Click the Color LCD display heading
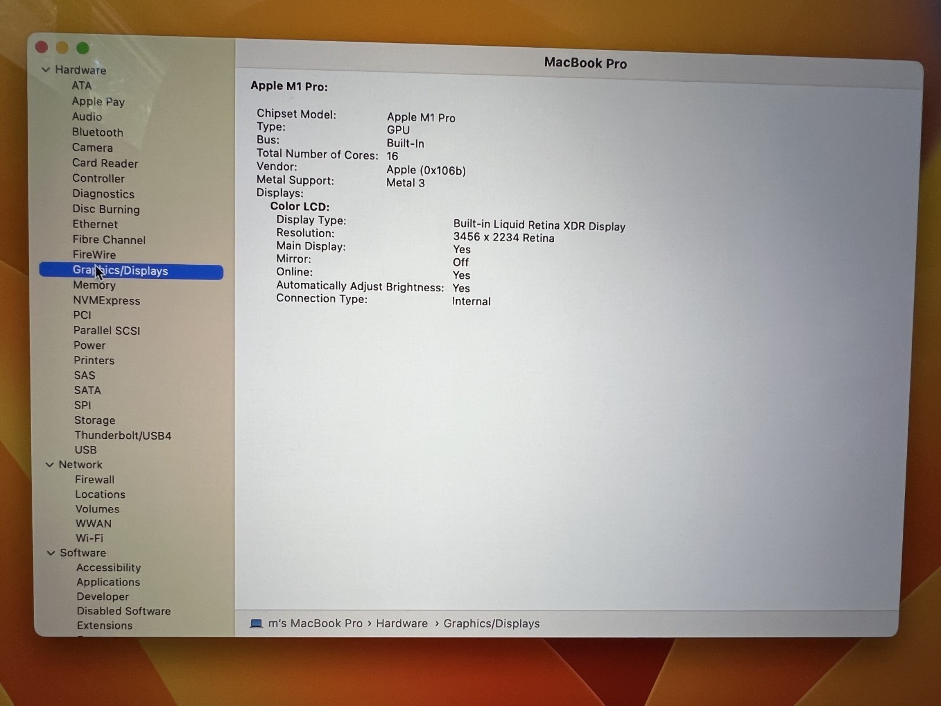The image size is (941, 706). [x=300, y=207]
